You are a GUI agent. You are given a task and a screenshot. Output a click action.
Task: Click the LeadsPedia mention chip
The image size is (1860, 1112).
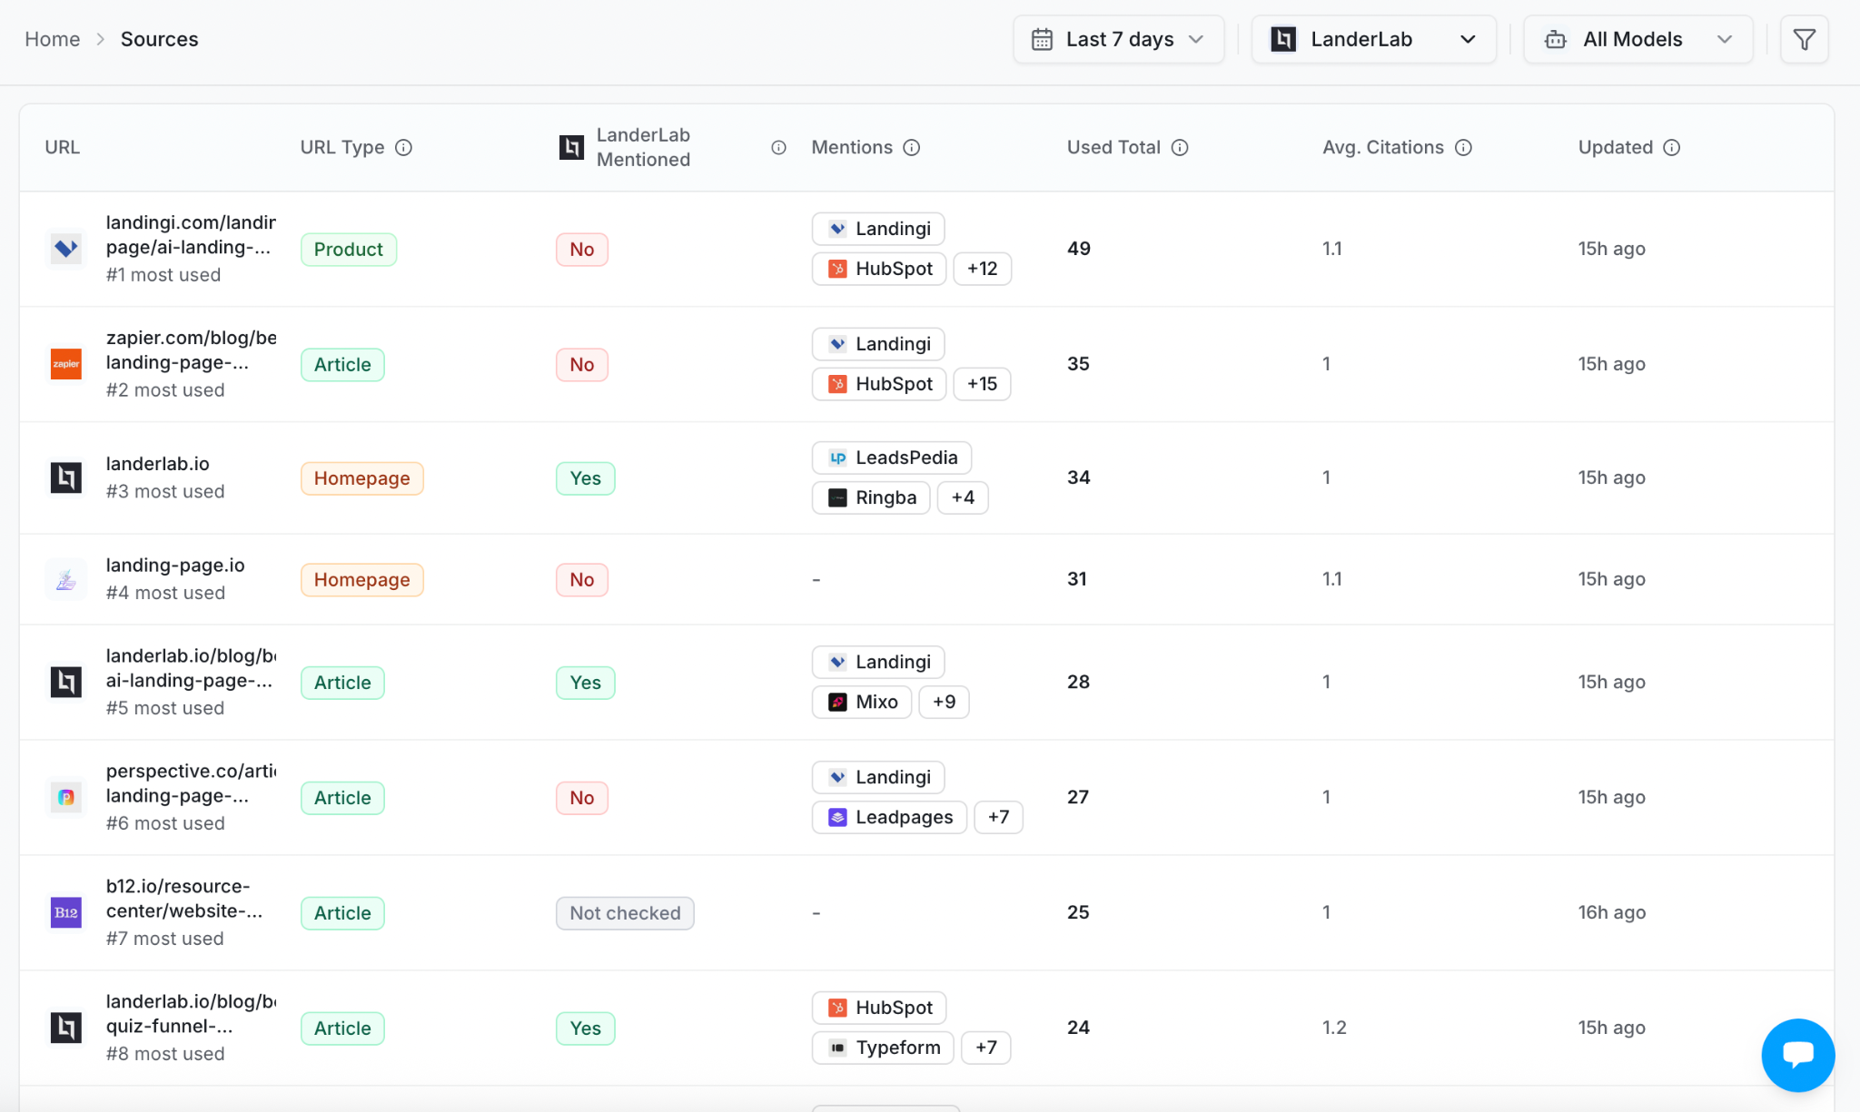click(x=892, y=458)
